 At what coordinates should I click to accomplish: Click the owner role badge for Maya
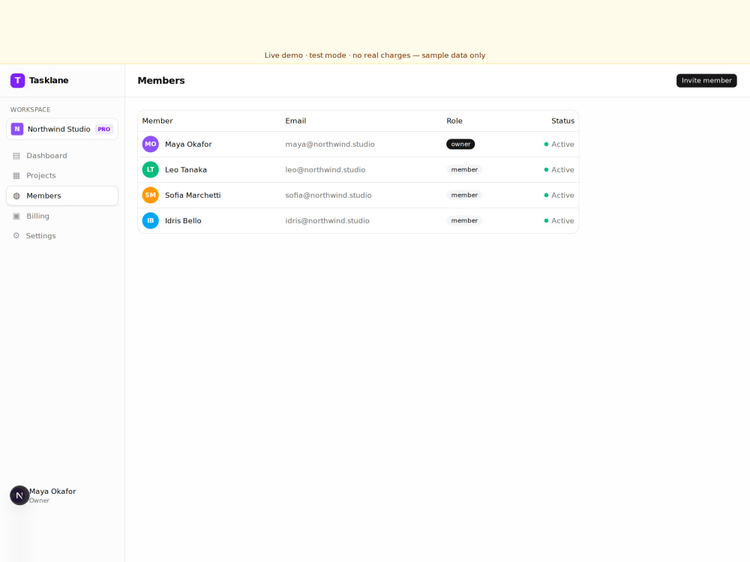460,145
